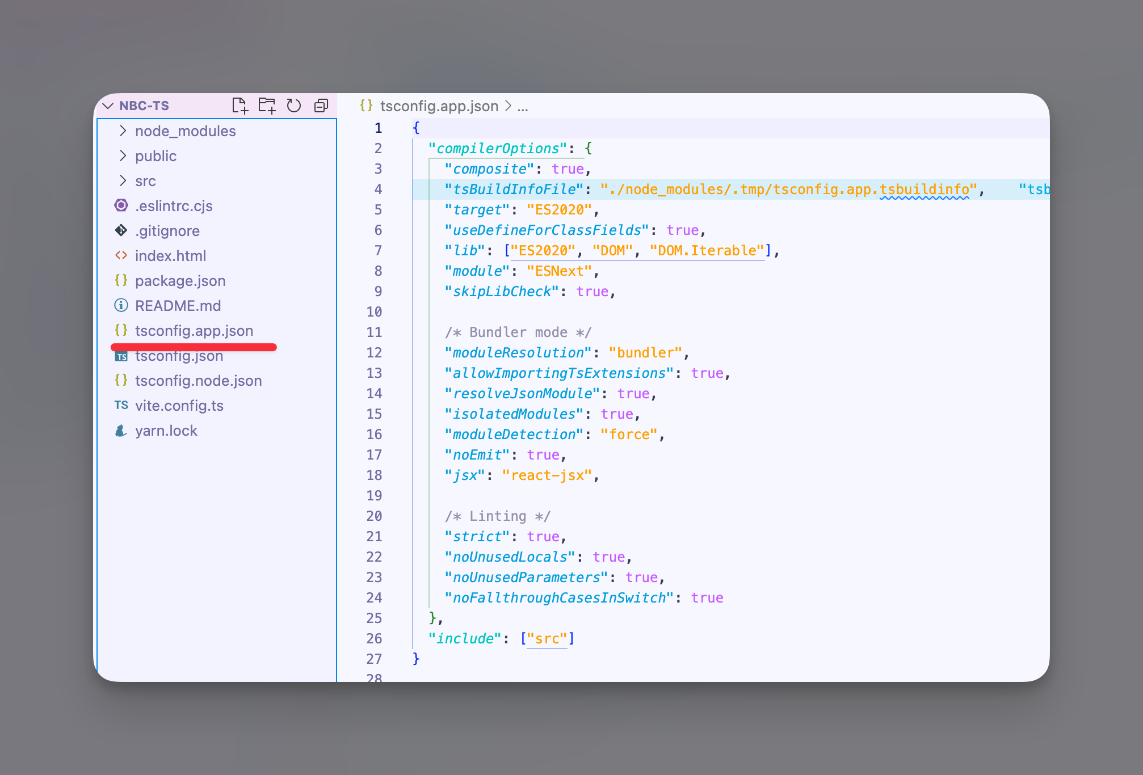The width and height of the screenshot is (1143, 775).
Task: Open package.json in the file tree
Action: click(180, 281)
